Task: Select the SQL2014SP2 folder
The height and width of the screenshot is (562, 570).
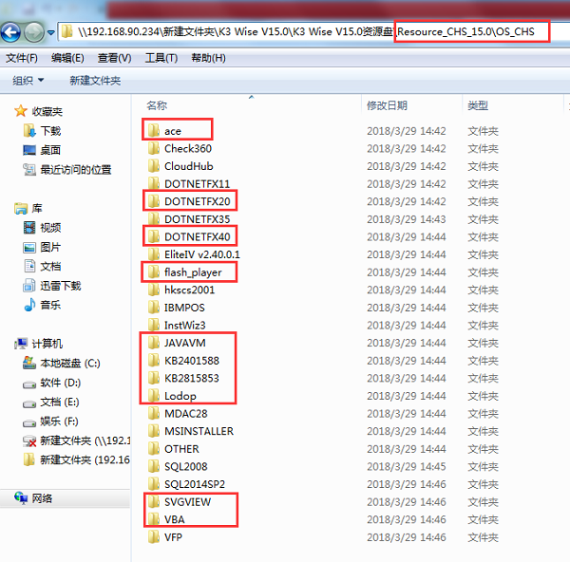Action: tap(194, 484)
